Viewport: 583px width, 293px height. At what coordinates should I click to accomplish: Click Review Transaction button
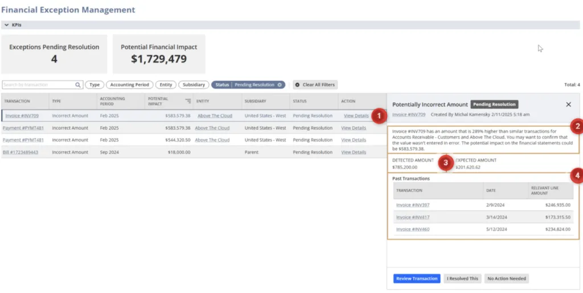point(417,279)
